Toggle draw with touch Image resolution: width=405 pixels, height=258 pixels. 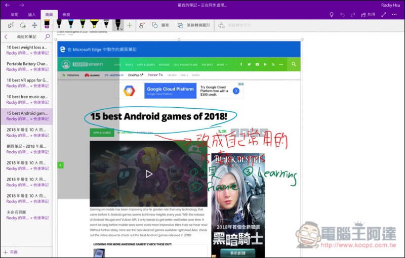(x=142, y=25)
